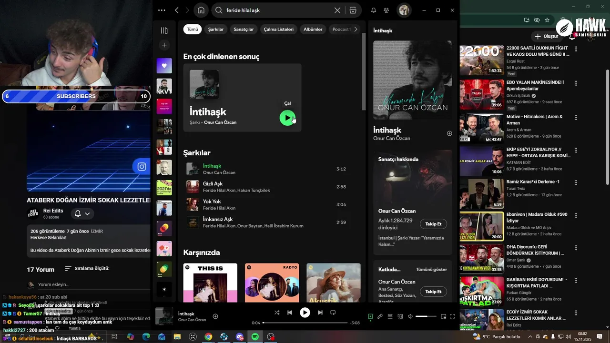
Task: Follow Onur Can Özcan in Katkıda section
Action: [x=433, y=292]
